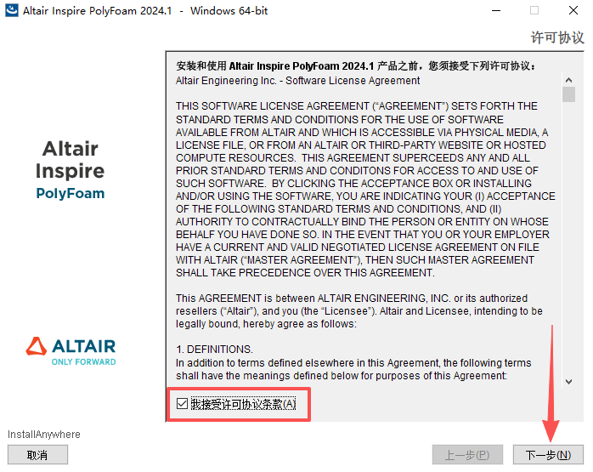Click the "1. DEFINITIONS." section line

pos(214,350)
